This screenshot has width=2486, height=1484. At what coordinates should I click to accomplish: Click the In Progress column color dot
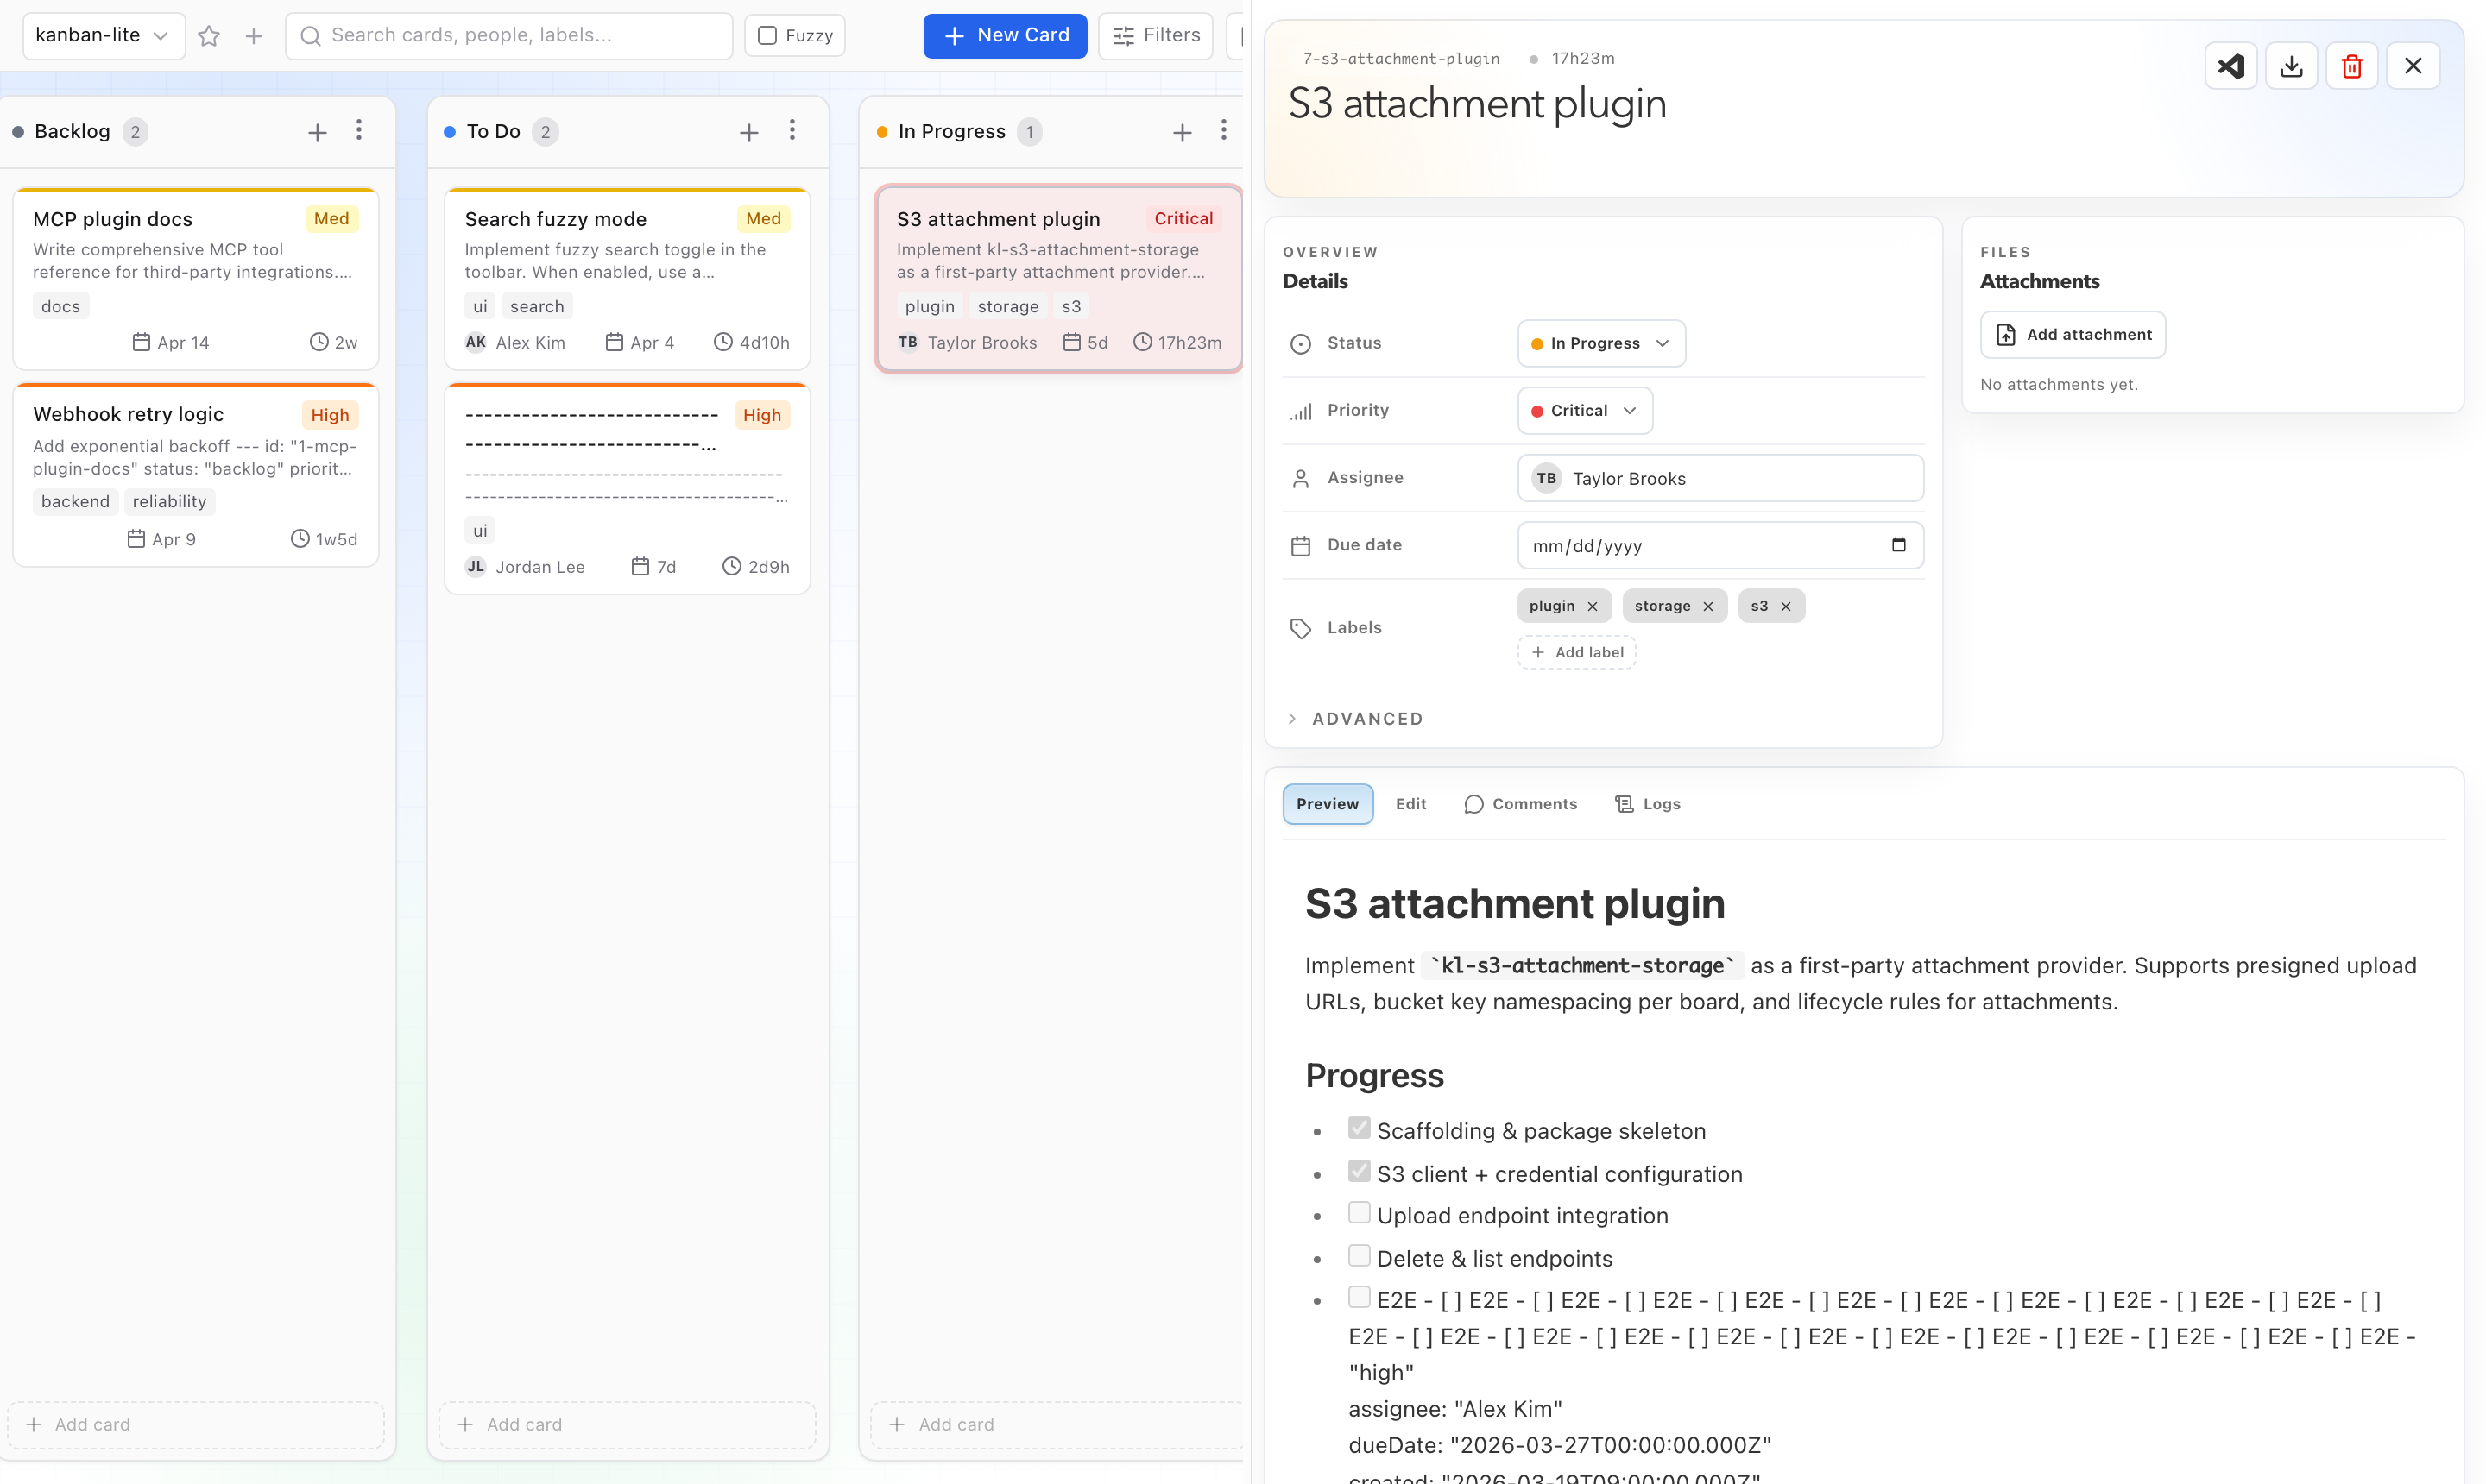click(x=883, y=131)
